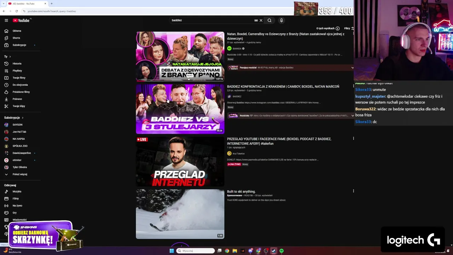Open Steam from the taskbar

(274, 251)
